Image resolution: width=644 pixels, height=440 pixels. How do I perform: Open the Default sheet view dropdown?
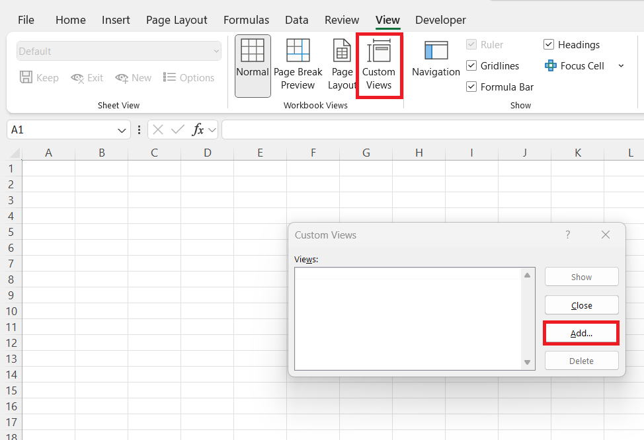[x=119, y=52]
